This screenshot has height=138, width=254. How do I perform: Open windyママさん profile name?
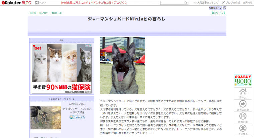pos(77,104)
